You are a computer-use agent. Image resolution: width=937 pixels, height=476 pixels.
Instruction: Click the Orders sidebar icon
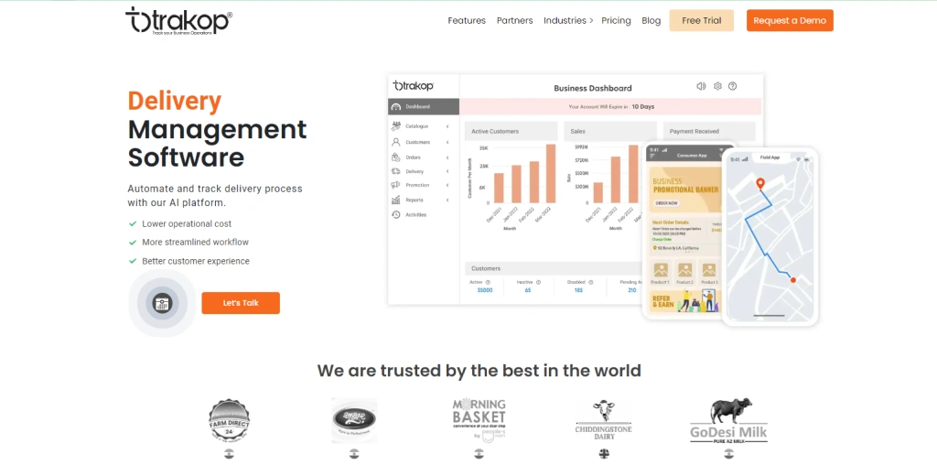click(395, 157)
